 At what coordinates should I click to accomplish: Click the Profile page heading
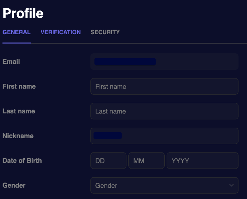[23, 14]
